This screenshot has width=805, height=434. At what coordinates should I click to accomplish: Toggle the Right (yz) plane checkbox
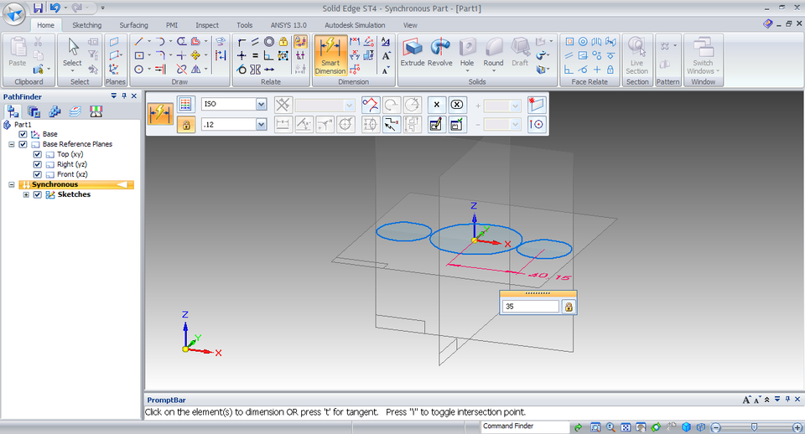[37, 165]
